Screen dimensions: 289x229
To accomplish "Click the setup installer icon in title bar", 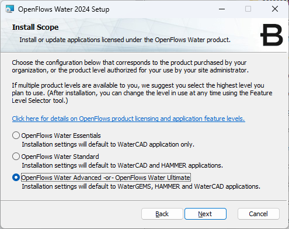I will [10, 9].
